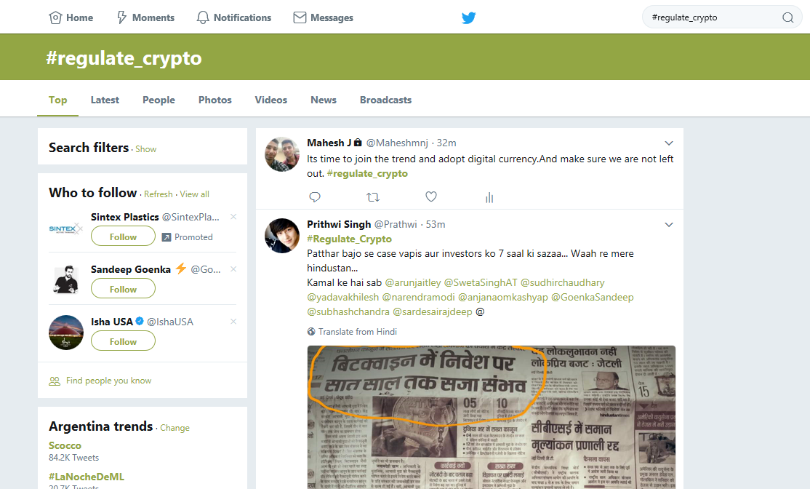Dismiss Isha USA suggestion

[x=233, y=322]
